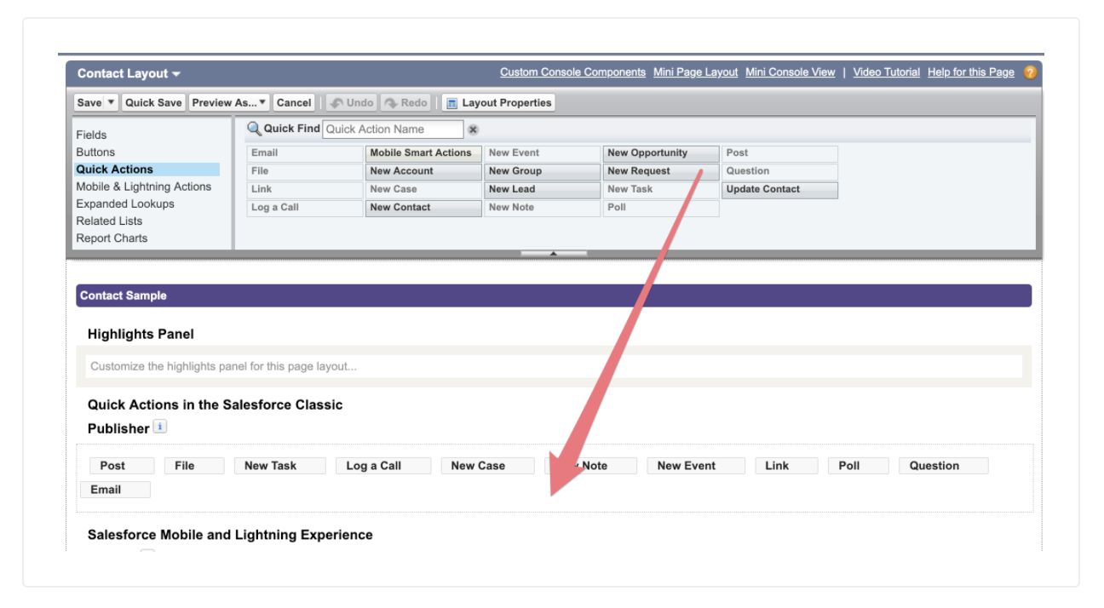The height and width of the screenshot is (608, 1104).
Task: Click New Account in the palette
Action: pos(423,171)
